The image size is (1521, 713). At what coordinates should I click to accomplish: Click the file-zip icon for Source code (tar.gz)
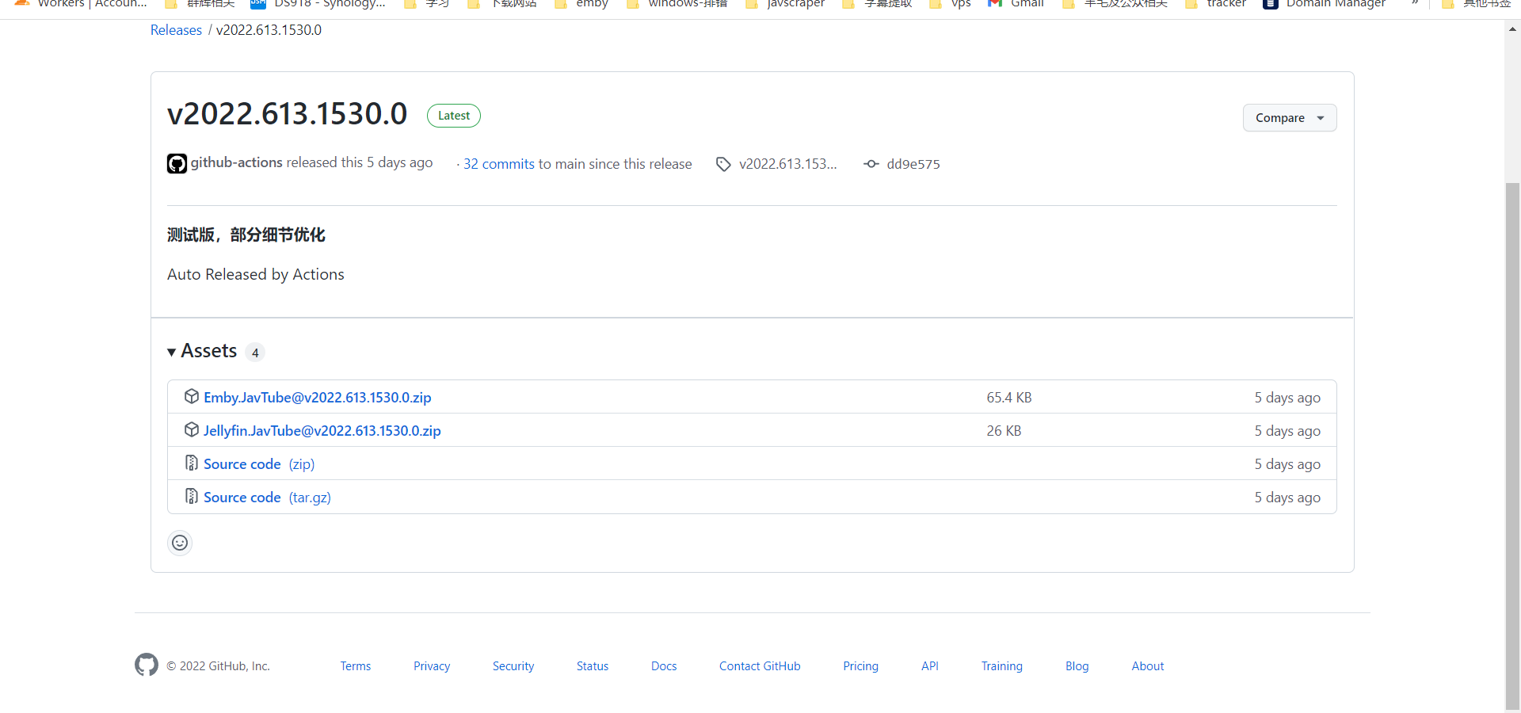point(191,496)
